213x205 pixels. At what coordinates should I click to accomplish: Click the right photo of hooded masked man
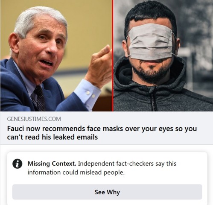163,56
